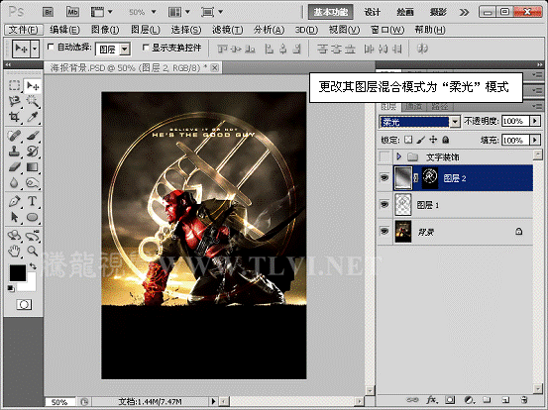Open the 50% zoom level dropdown
Image resolution: width=548 pixels, height=410 pixels.
153,12
